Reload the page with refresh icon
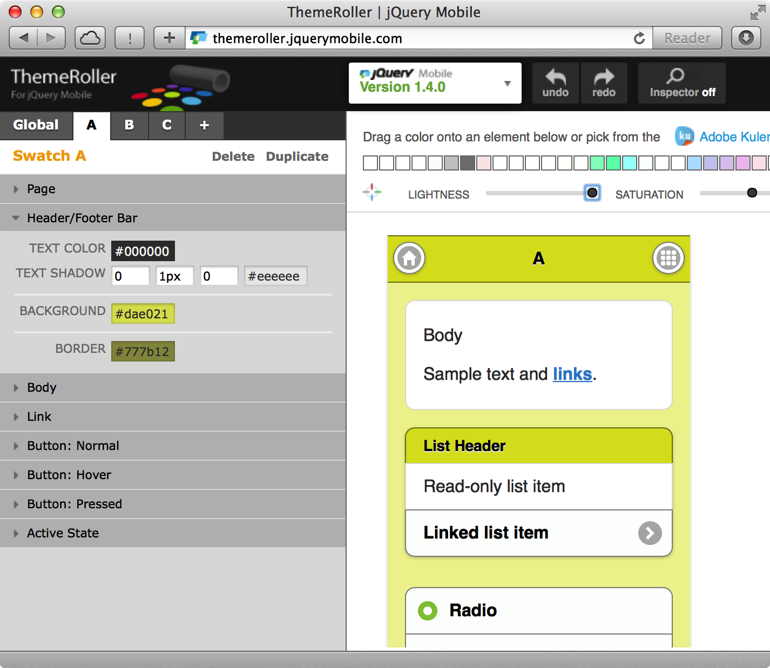 point(639,38)
